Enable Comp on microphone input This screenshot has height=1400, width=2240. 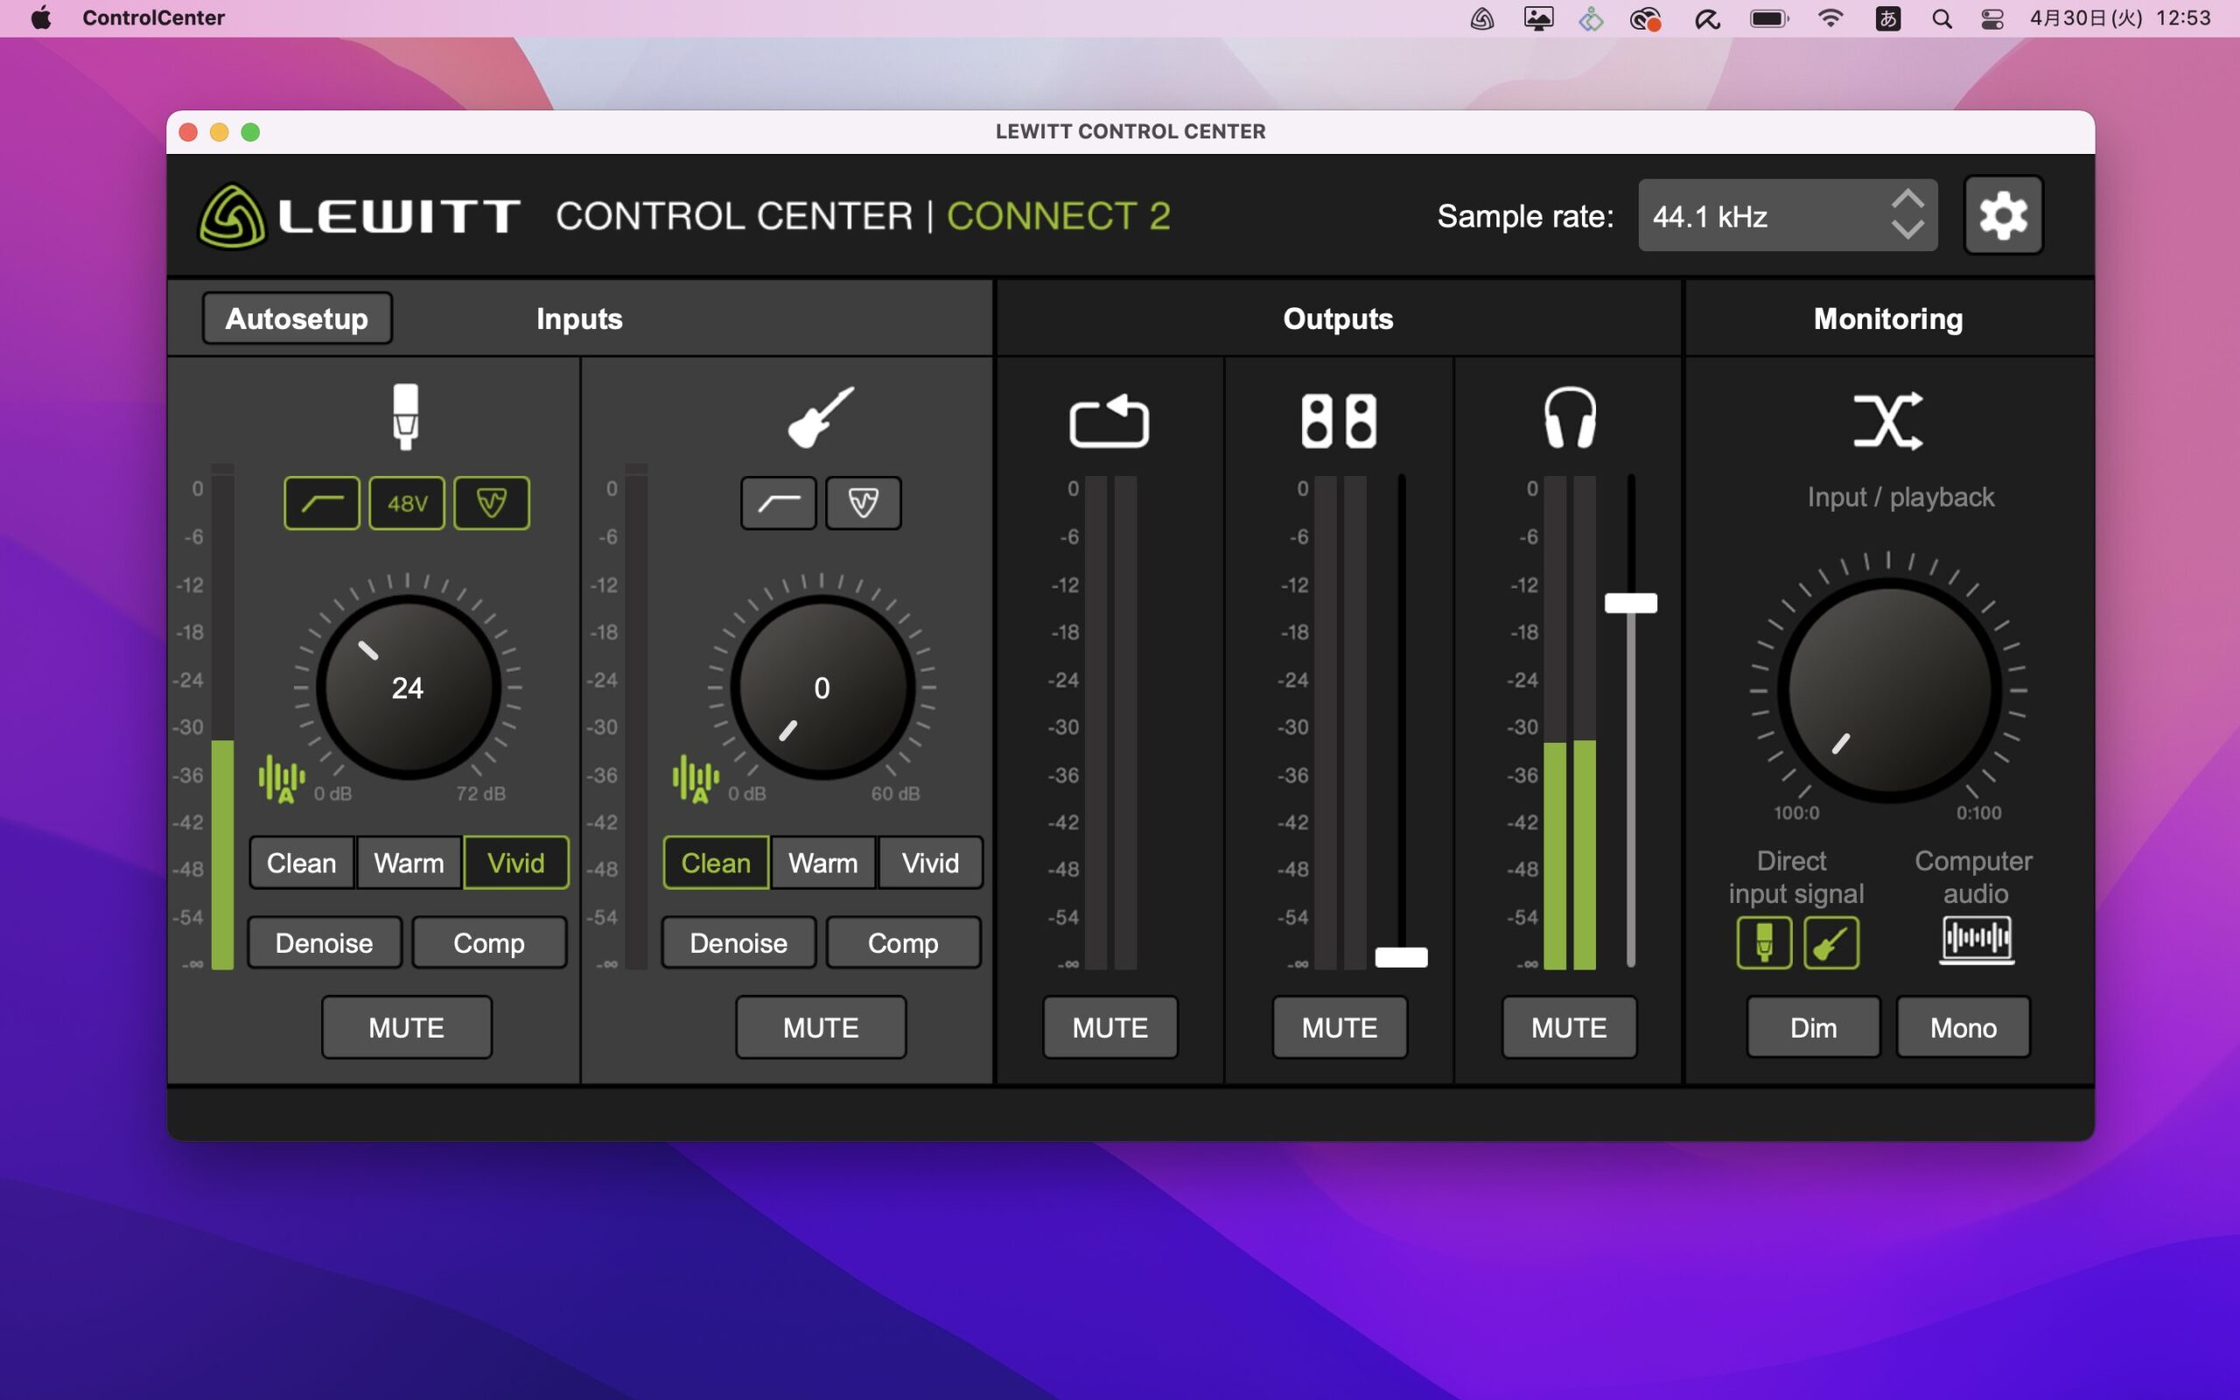(x=489, y=942)
